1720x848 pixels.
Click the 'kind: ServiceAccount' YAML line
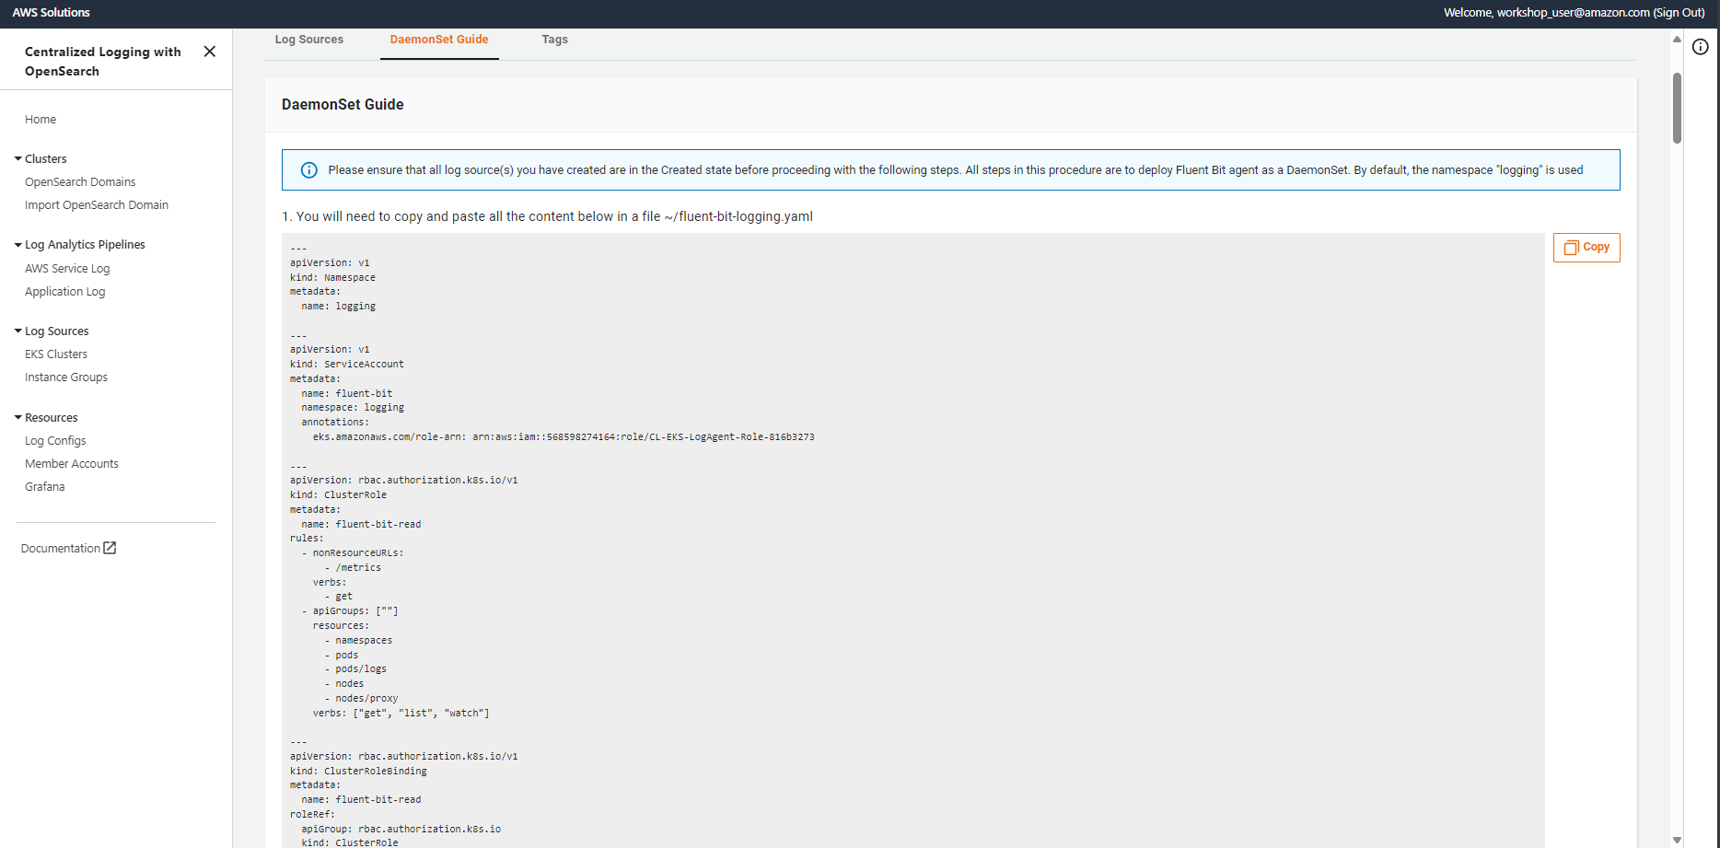tap(347, 365)
